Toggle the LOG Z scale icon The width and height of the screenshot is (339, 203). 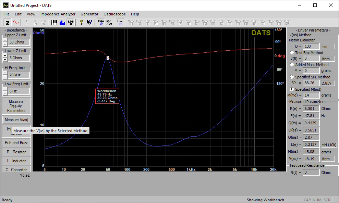[x=71, y=23]
